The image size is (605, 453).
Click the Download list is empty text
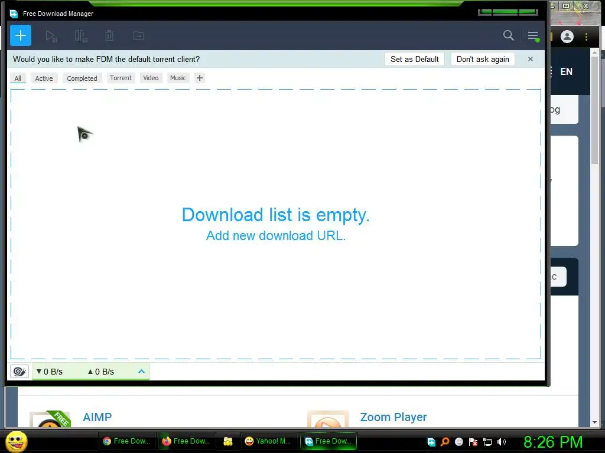pos(275,215)
